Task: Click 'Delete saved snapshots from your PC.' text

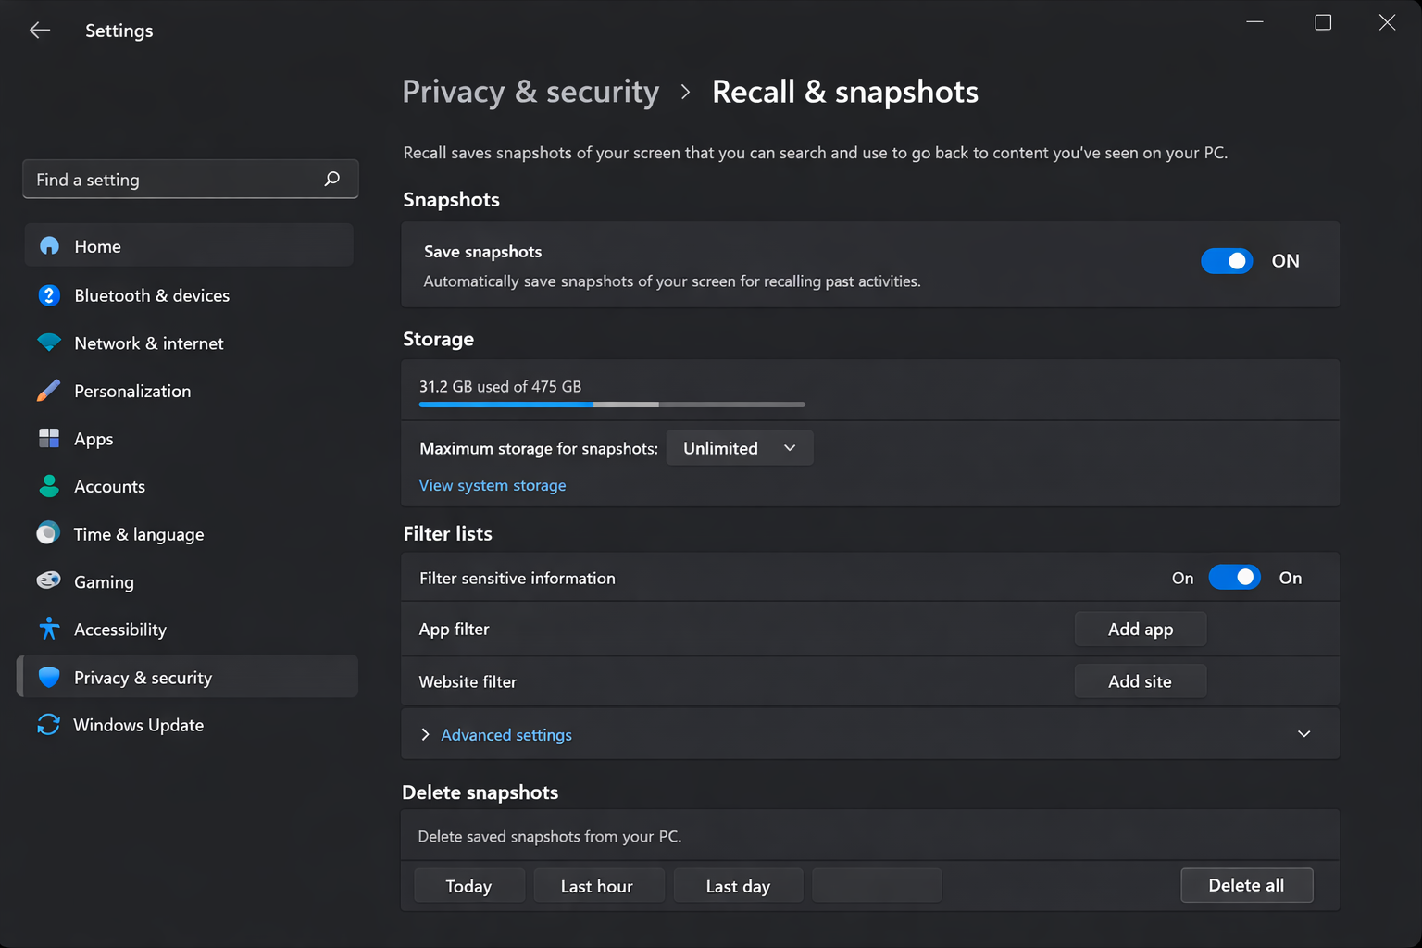Action: pos(549,836)
